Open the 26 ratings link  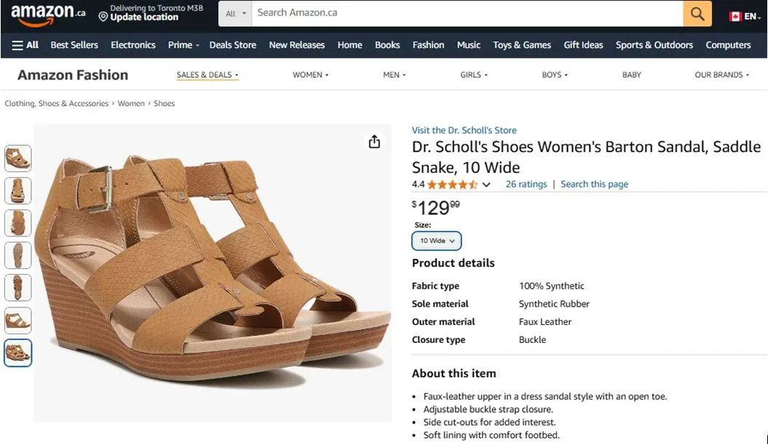click(x=526, y=184)
